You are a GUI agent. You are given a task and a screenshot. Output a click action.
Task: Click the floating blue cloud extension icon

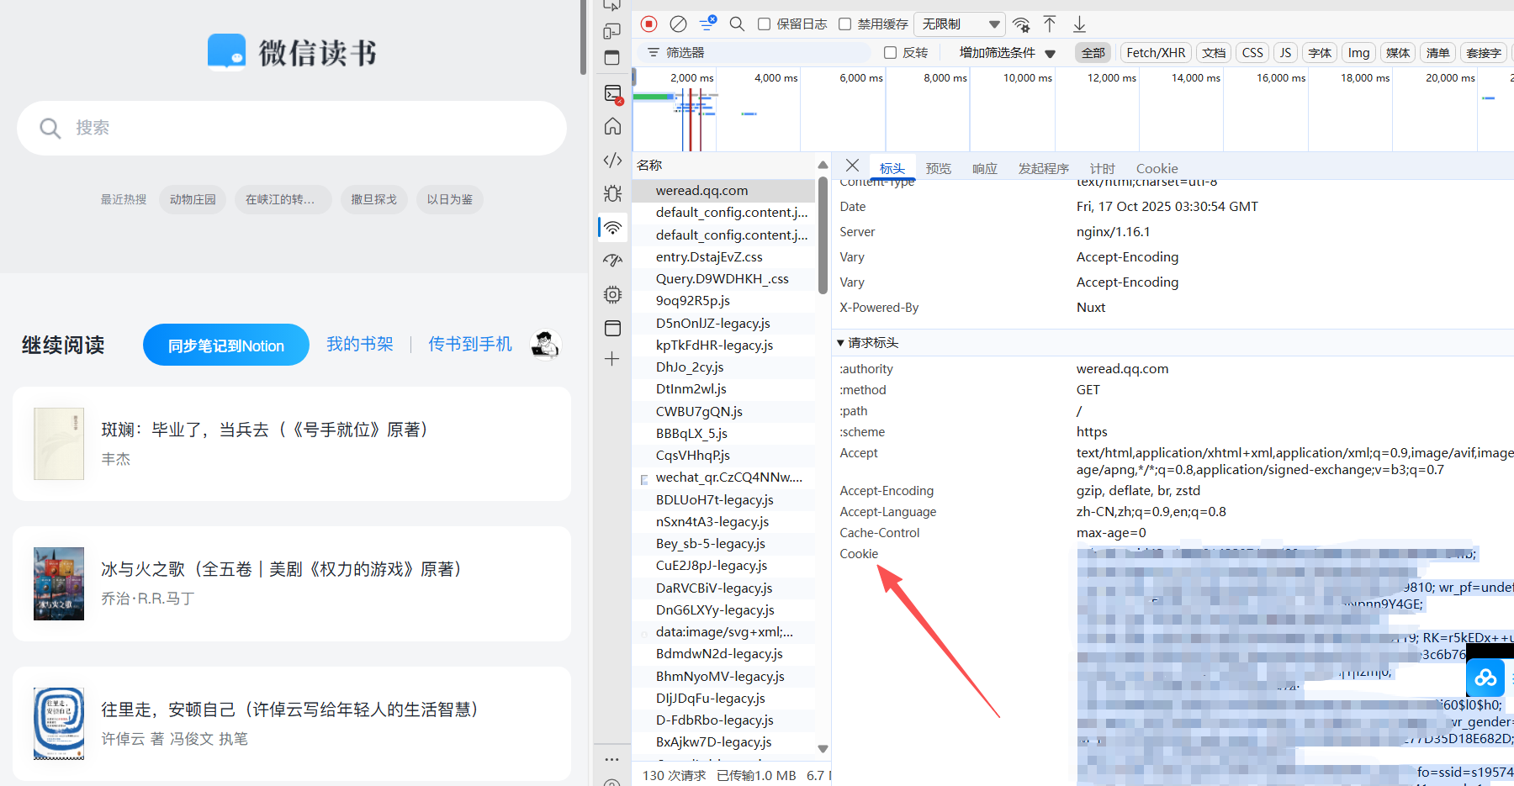[x=1485, y=678]
